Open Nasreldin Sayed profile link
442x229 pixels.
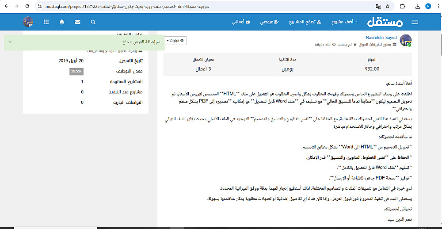tap(381, 38)
